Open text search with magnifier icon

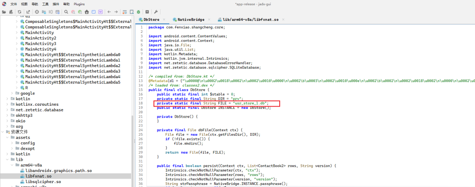(x=66, y=12)
